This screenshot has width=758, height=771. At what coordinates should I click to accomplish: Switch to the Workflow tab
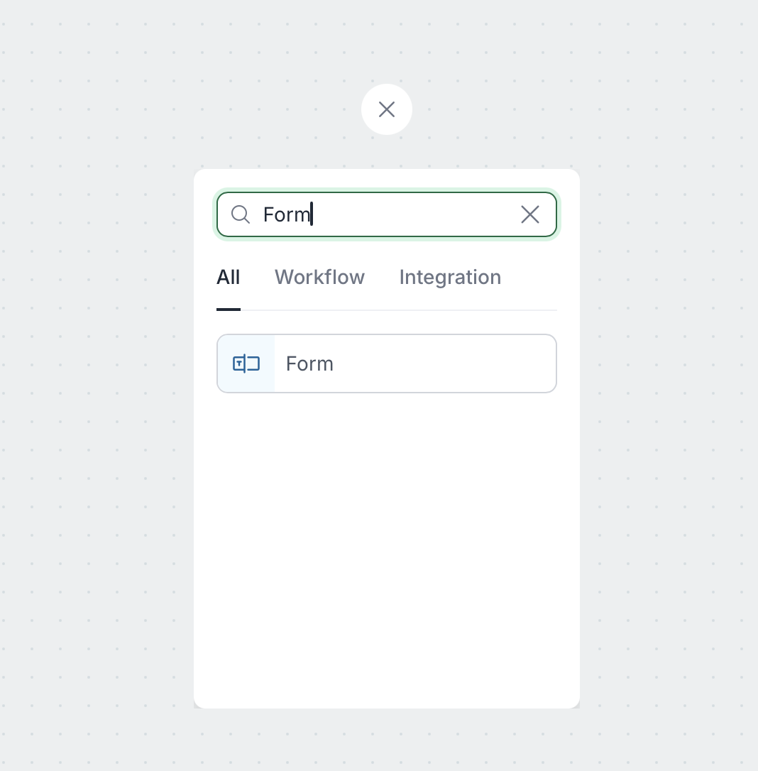(319, 277)
